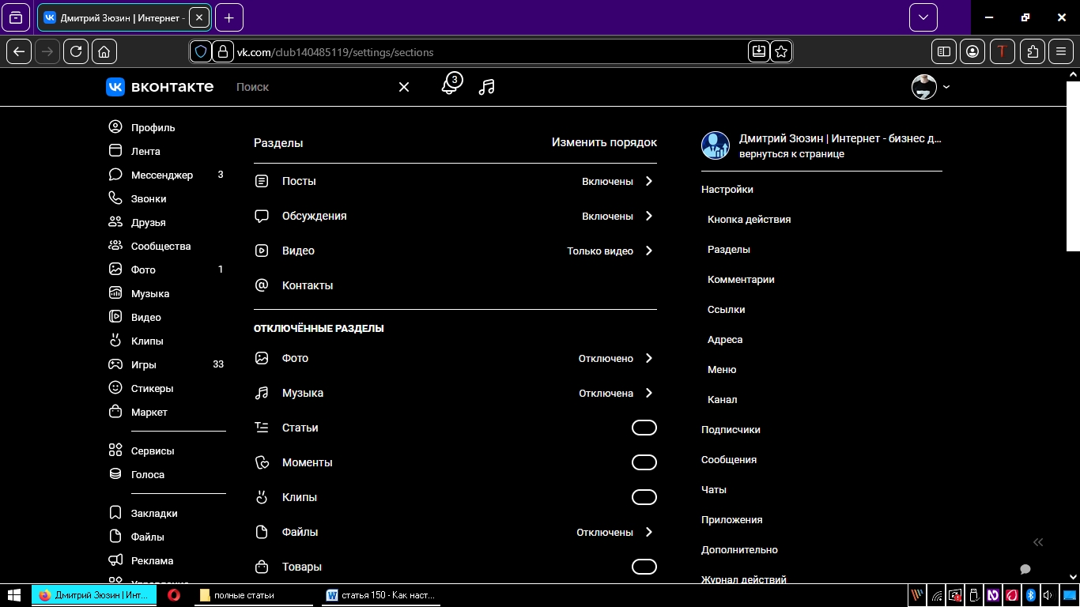This screenshot has height=607, width=1080.
Task: Select Комментарии in the settings menu
Action: point(741,279)
